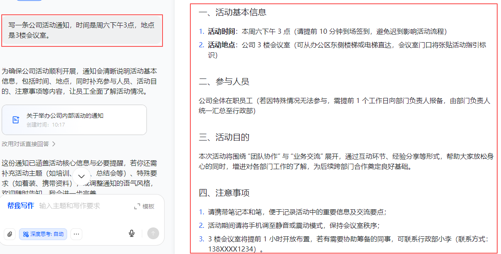Click the scroll-to-bottom chevron button
501x254 pixels.
[x=82, y=176]
